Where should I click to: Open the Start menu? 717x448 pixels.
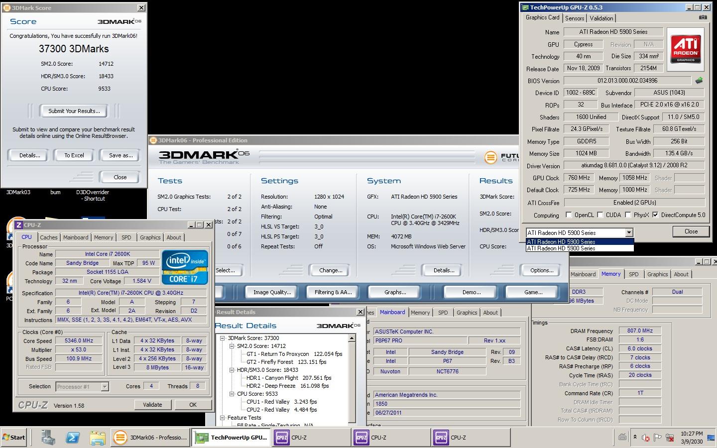[14, 438]
